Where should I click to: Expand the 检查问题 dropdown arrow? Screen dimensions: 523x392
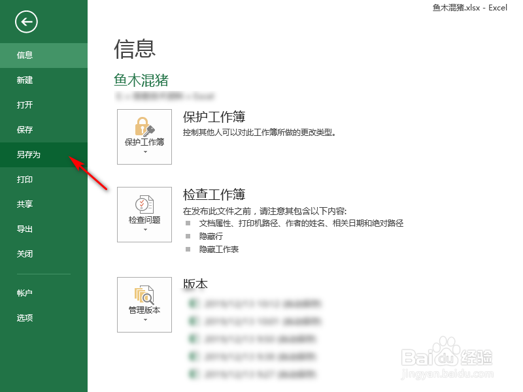[145, 230]
